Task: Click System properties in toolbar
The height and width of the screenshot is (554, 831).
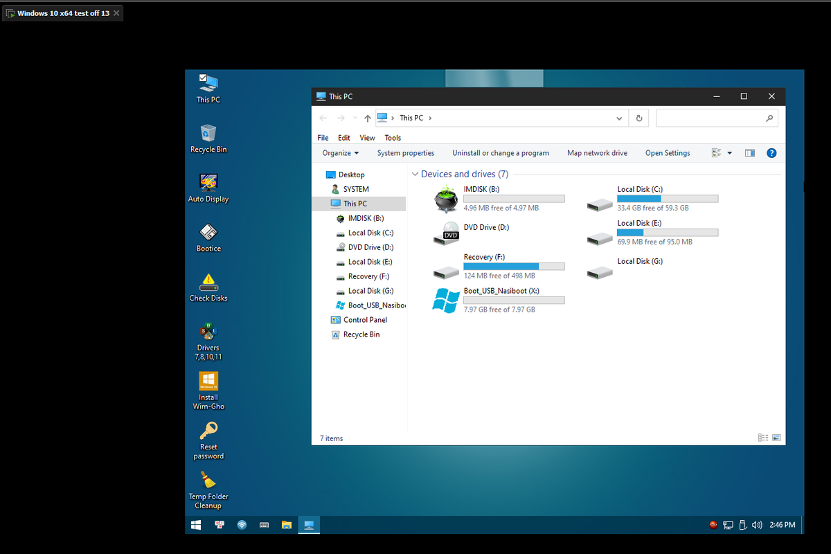Action: click(406, 153)
